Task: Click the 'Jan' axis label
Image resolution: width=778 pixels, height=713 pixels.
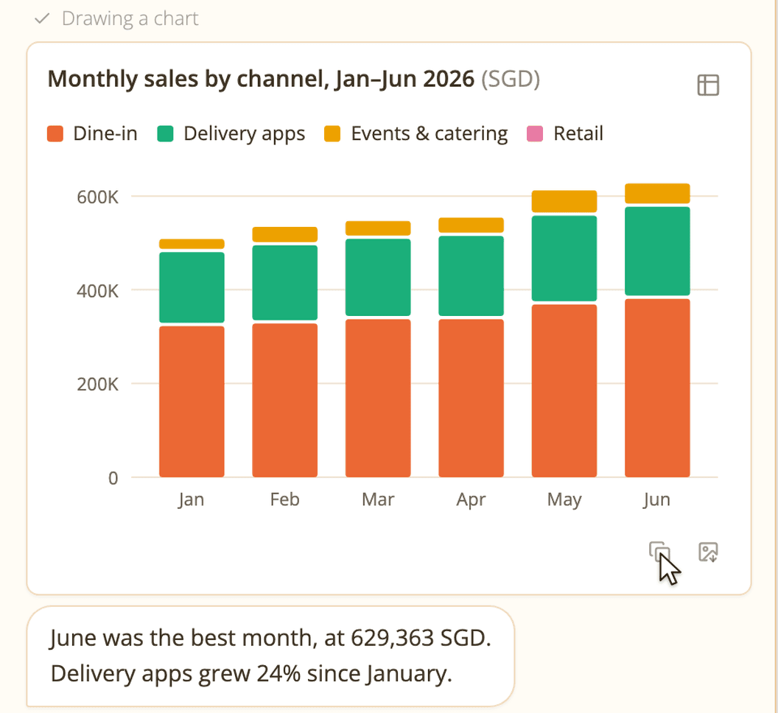Action: (192, 499)
